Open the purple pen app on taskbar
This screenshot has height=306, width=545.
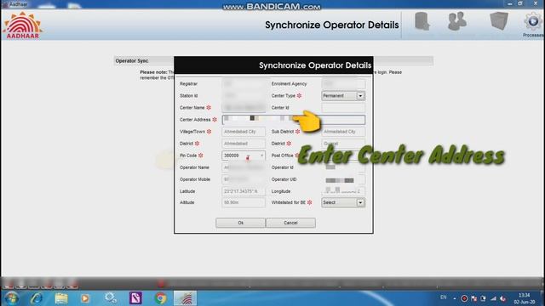135,298
